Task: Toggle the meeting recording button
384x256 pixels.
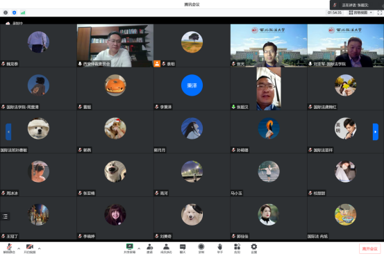Action: pos(201,248)
